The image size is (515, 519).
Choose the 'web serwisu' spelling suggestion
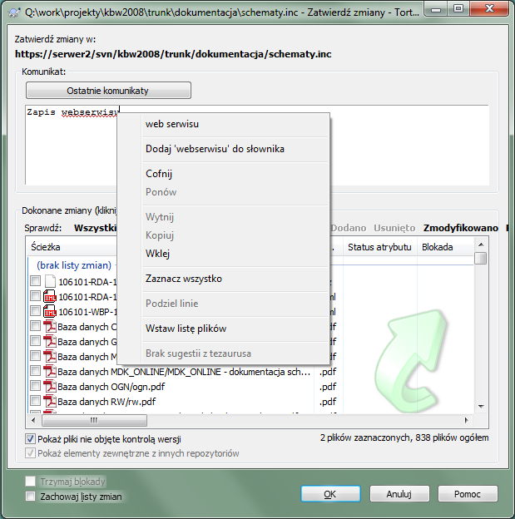click(172, 124)
